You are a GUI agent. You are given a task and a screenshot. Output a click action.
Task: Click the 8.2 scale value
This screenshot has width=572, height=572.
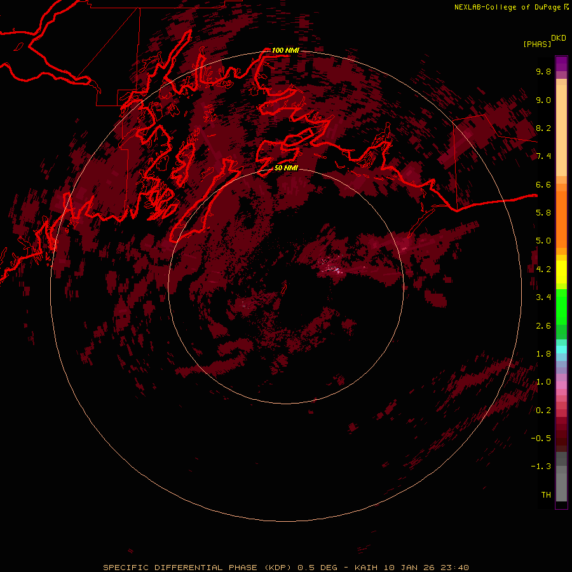coord(543,128)
